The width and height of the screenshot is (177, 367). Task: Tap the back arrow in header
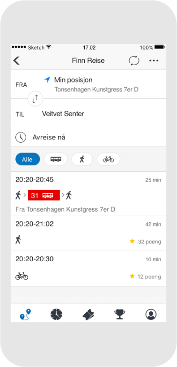[17, 61]
